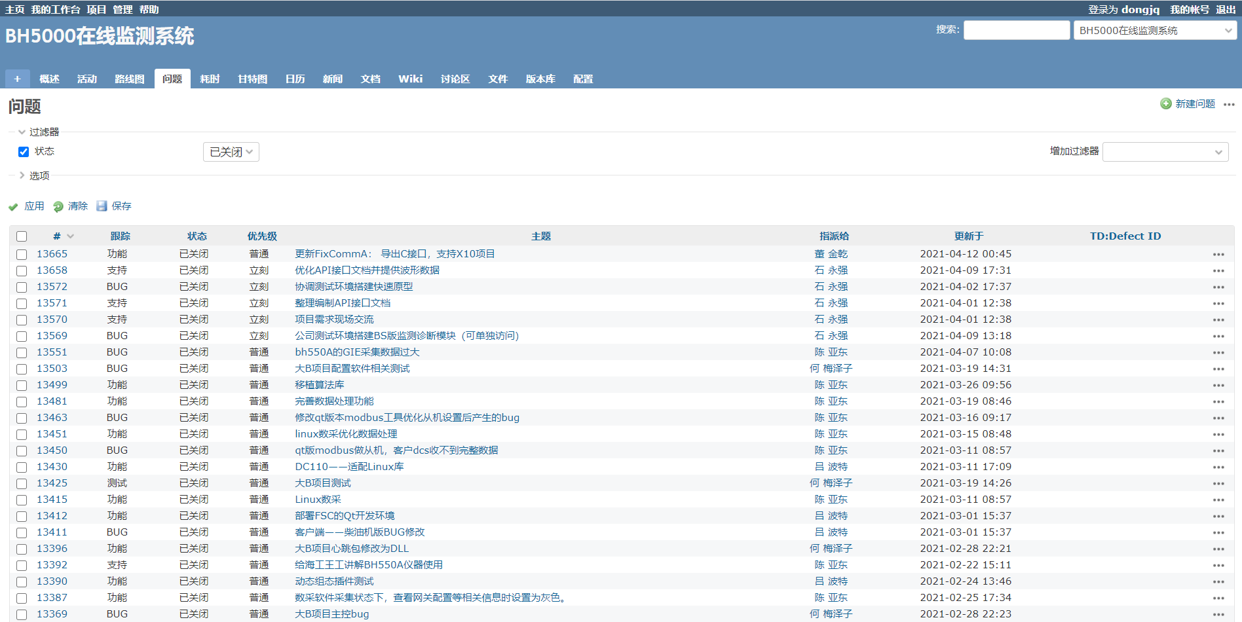Open issue 13463 about the modbus tool bug

click(406, 418)
